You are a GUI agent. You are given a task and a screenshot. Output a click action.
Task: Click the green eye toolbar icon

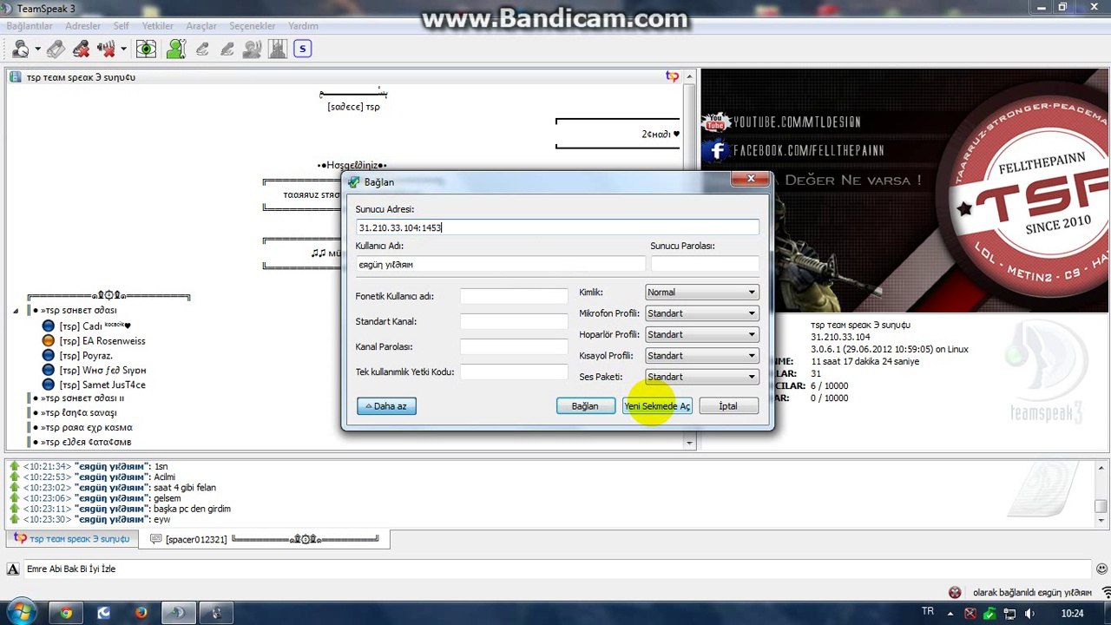click(146, 49)
